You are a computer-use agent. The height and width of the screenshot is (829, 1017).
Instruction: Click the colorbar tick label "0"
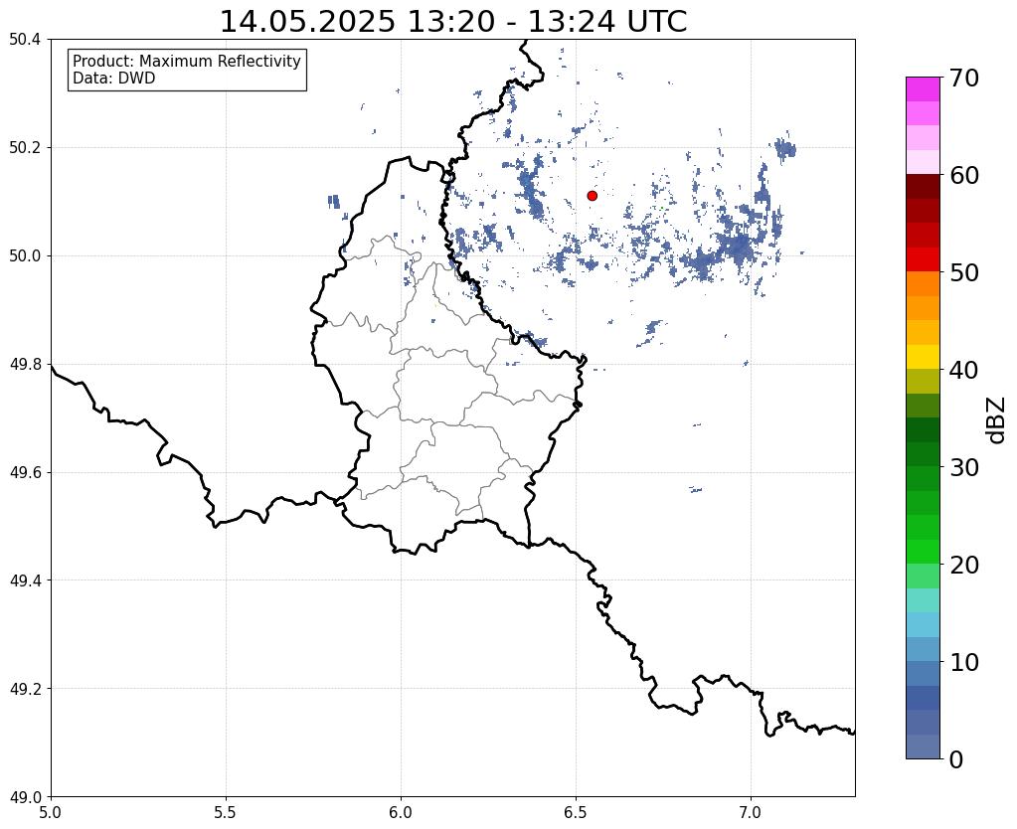[956, 759]
